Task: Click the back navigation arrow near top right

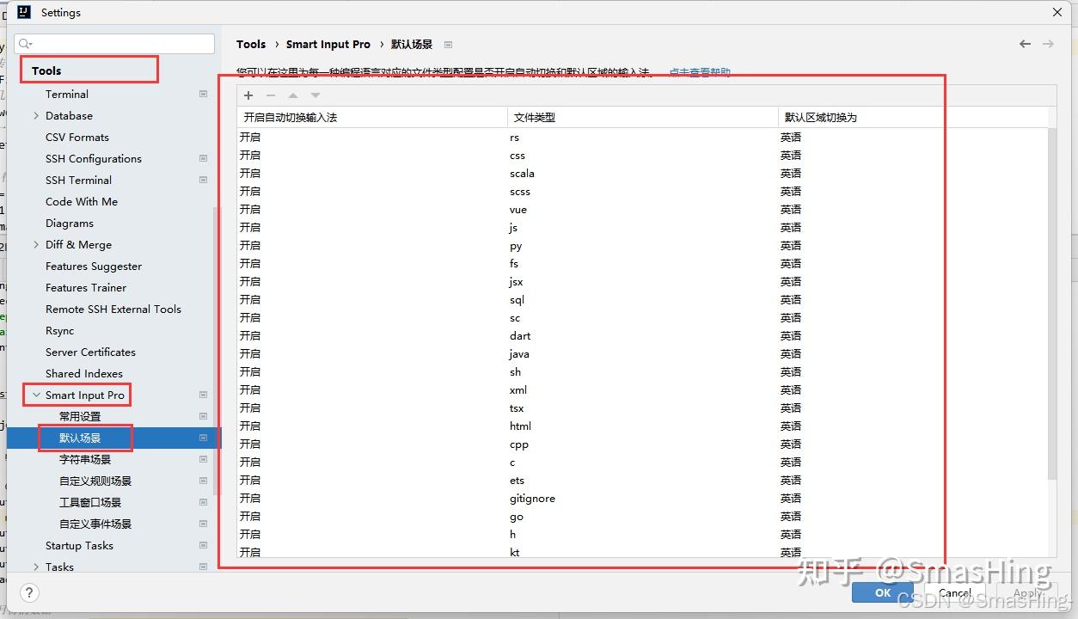Action: [1025, 43]
